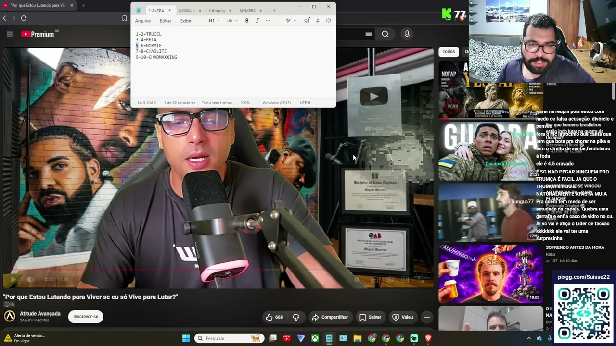Click the 9-10=CHADMAXXING line in Notepad

[x=156, y=57]
